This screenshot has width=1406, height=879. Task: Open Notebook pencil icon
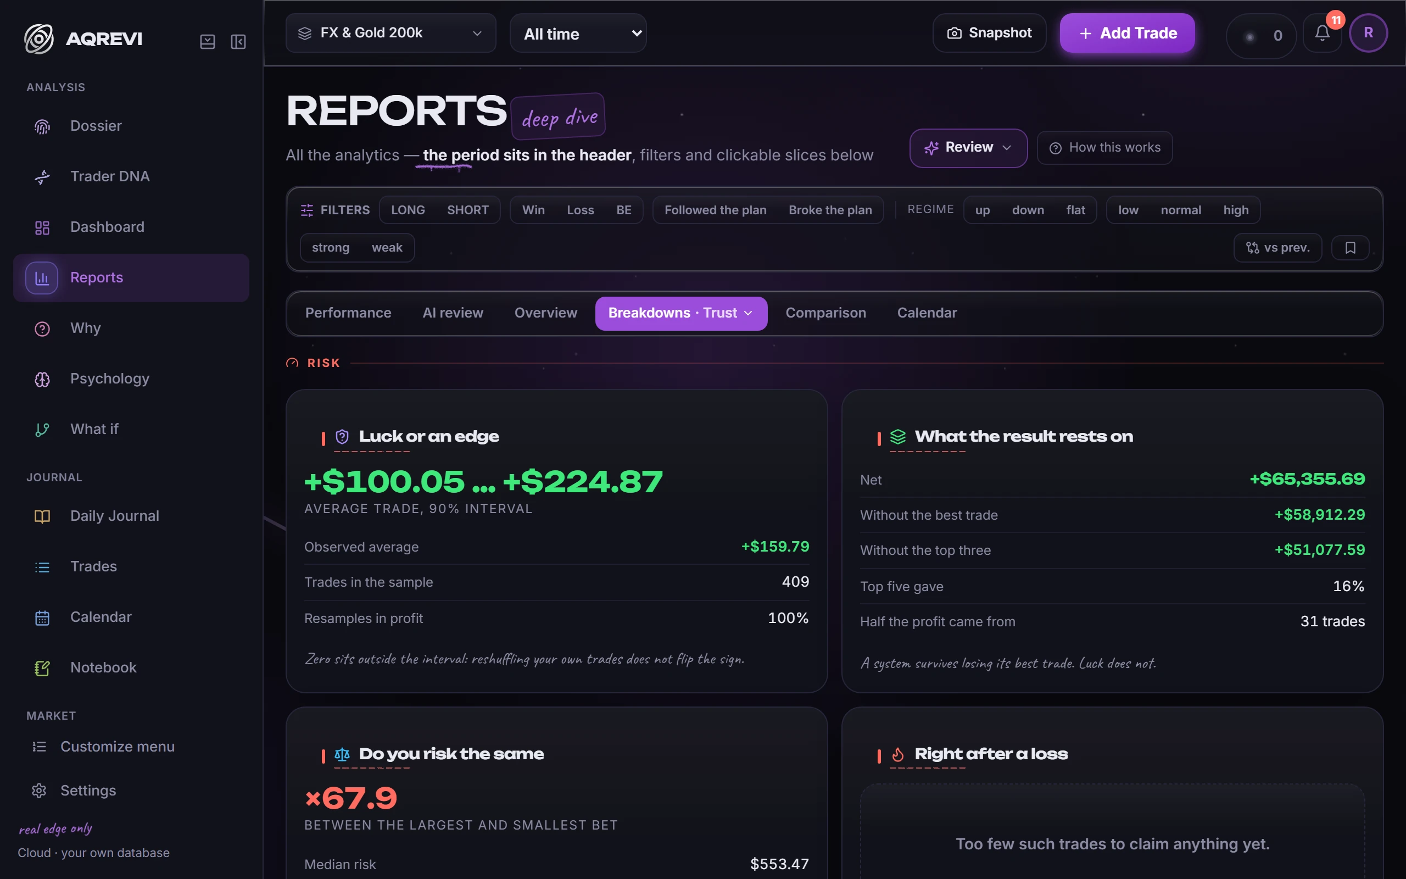pos(42,668)
